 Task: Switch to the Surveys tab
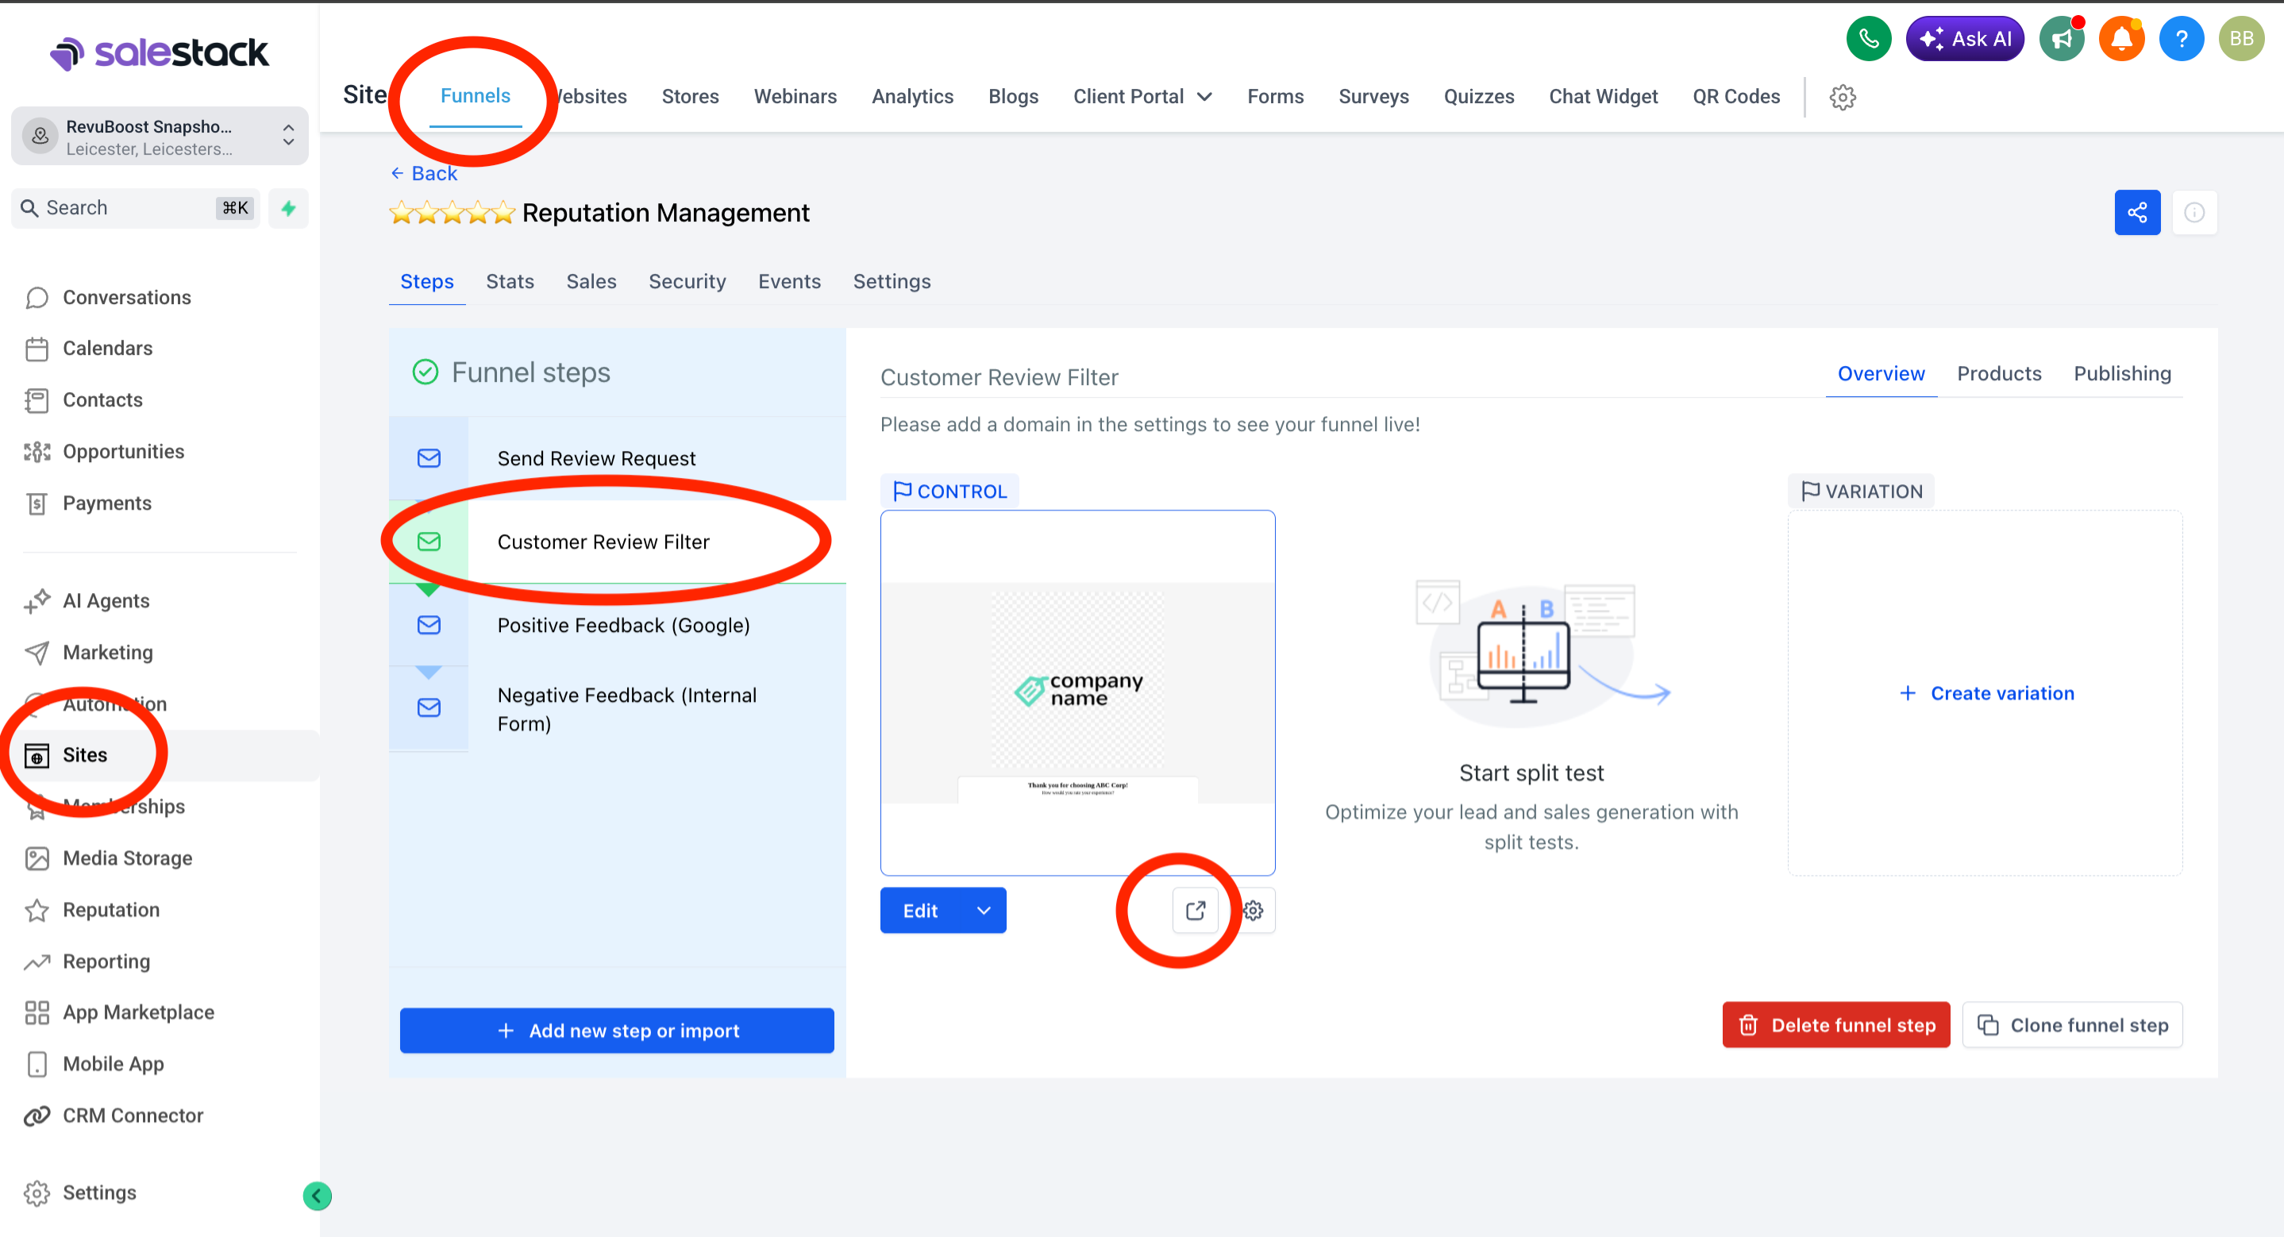(1373, 97)
